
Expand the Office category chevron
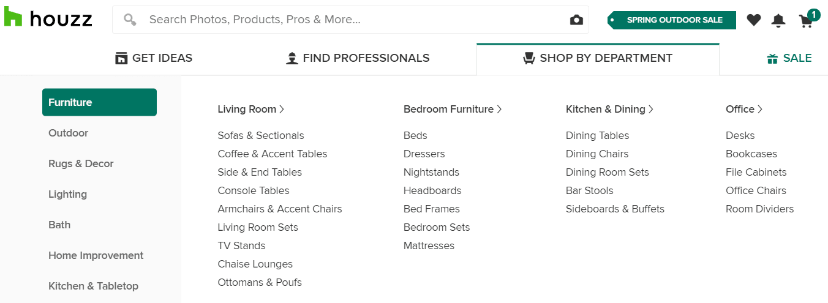[x=760, y=109]
